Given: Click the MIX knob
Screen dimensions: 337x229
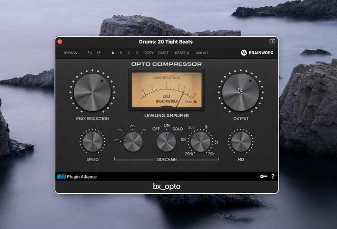Looking at the screenshot, I should (x=241, y=142).
